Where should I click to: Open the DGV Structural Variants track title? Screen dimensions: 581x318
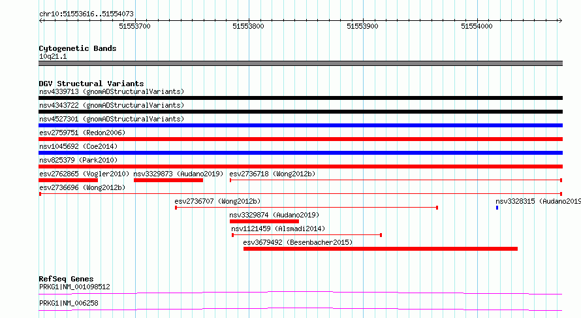coord(91,84)
